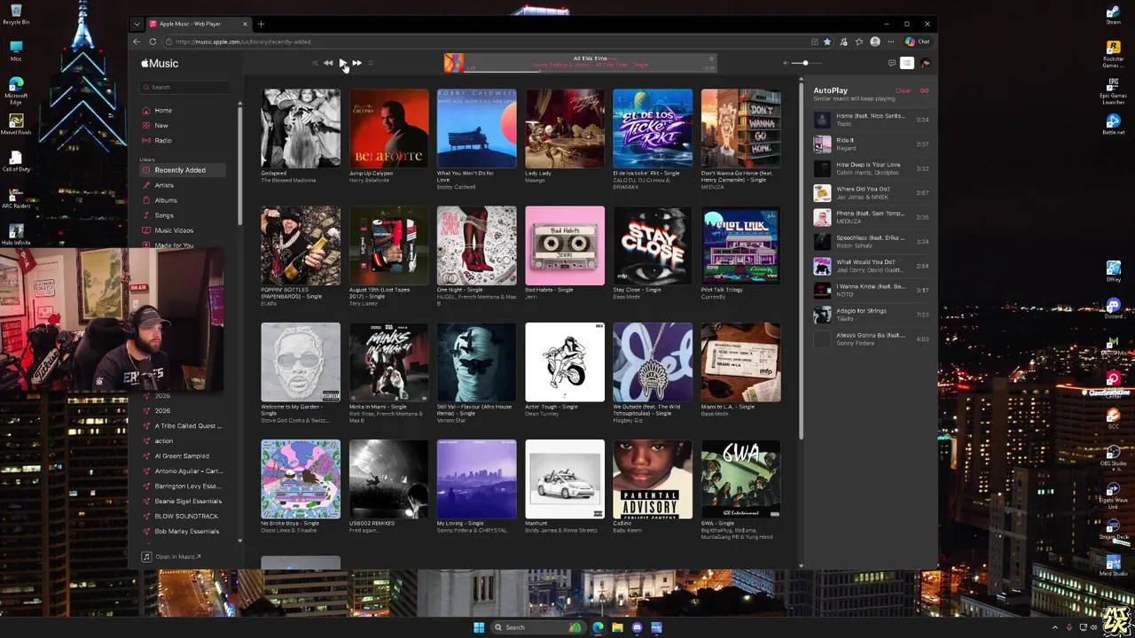Expand the tab actions dropdown arrow
The height and width of the screenshot is (638, 1135).
click(x=137, y=24)
